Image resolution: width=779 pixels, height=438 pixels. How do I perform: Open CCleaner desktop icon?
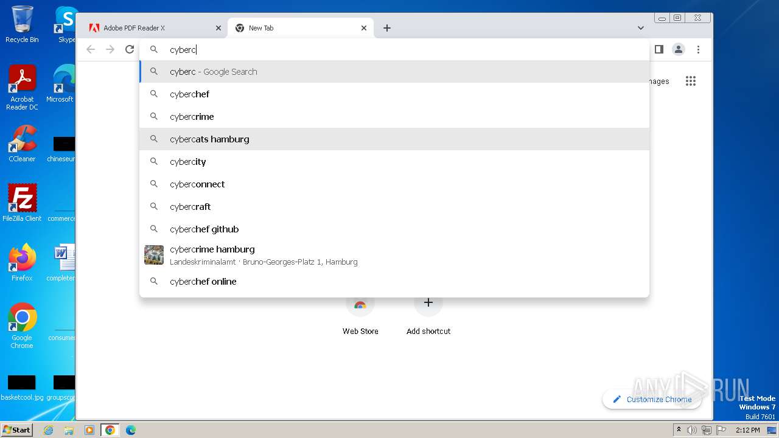pos(22,144)
